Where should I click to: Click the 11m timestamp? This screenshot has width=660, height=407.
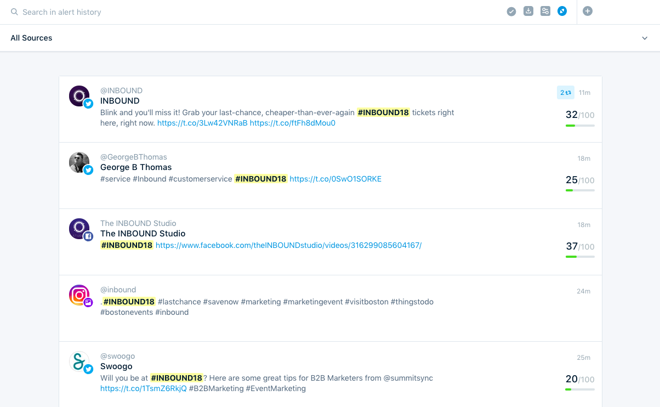[x=584, y=93]
